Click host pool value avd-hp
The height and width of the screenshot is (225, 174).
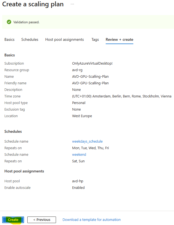[78, 181]
